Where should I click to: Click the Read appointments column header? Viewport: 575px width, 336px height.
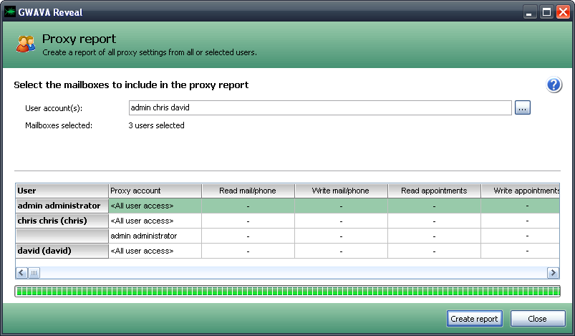click(434, 191)
